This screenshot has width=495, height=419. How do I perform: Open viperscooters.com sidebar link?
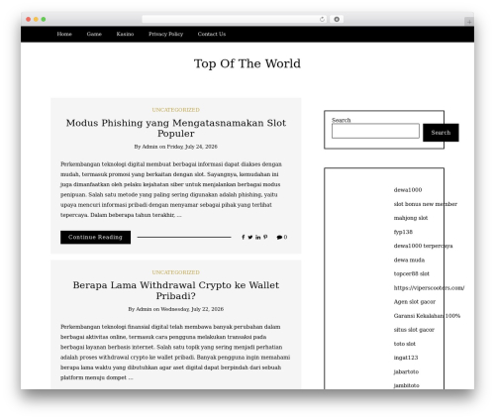coord(429,288)
